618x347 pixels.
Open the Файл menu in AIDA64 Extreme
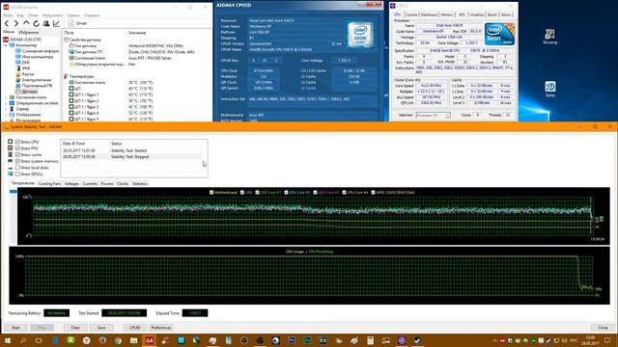click(x=8, y=15)
